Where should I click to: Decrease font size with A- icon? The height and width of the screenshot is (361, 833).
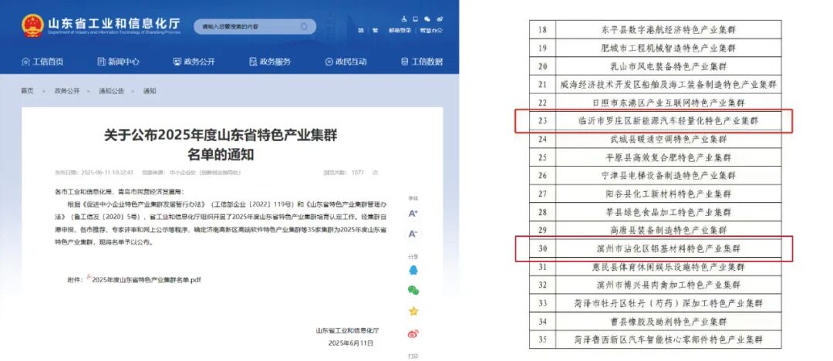[413, 234]
